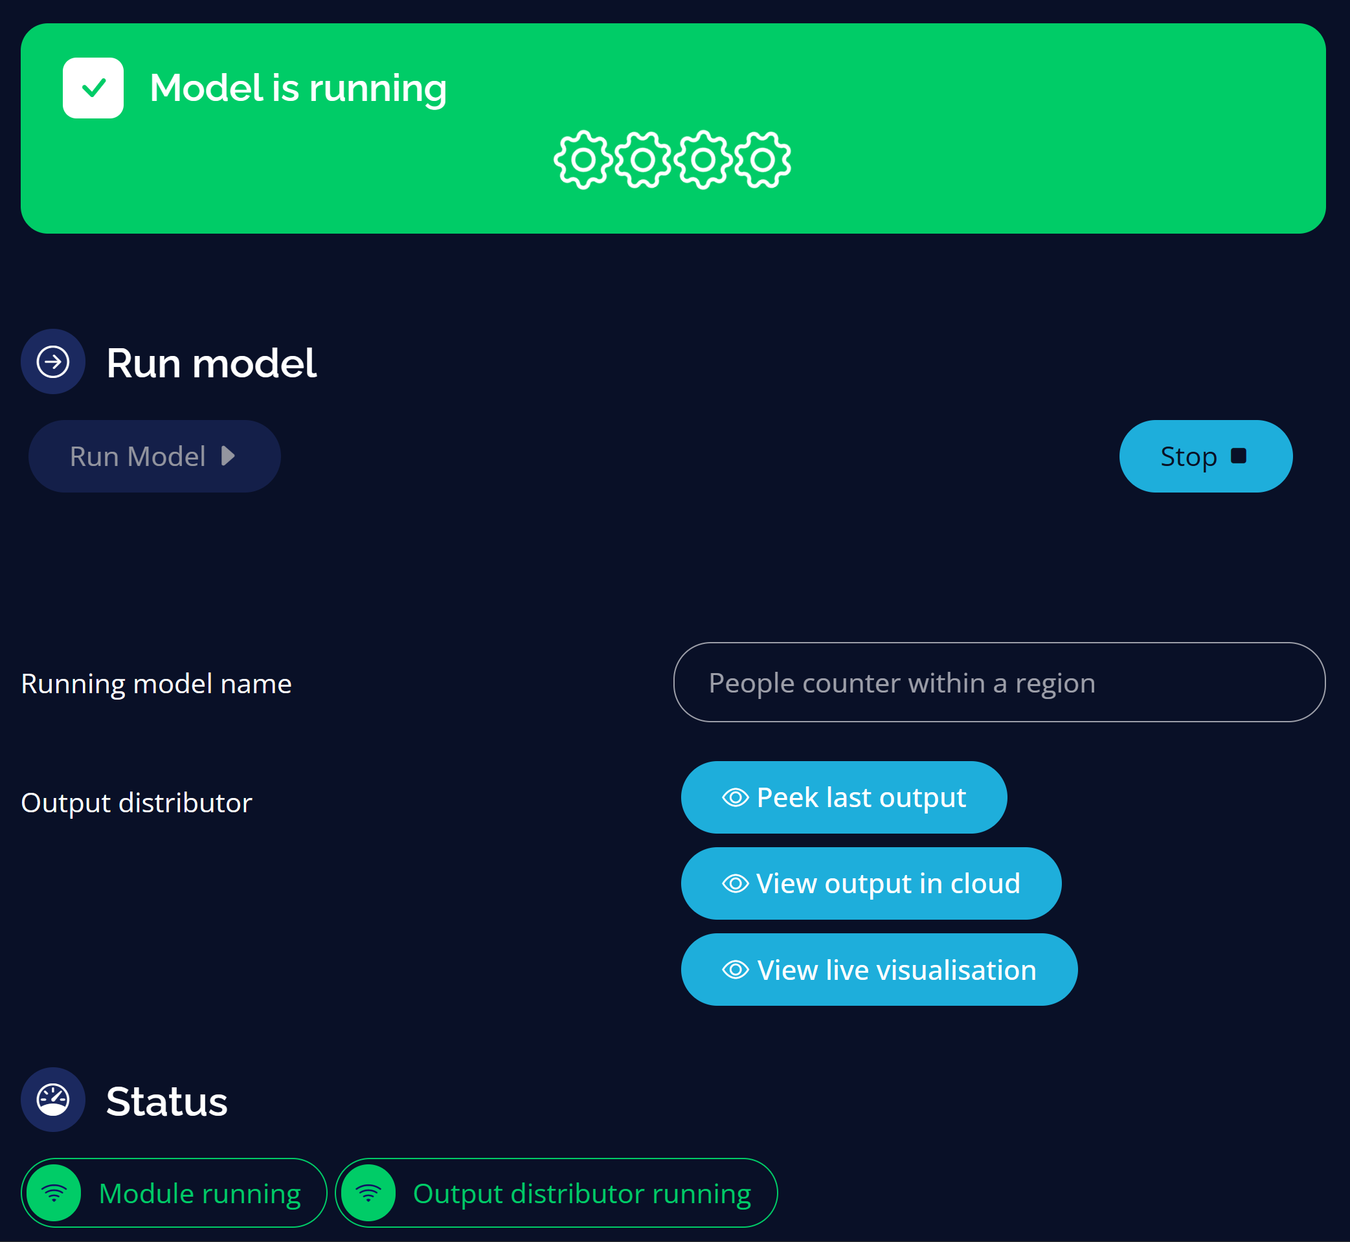1350x1242 pixels.
Task: Click the eye icon on View live visualisation
Action: (736, 969)
